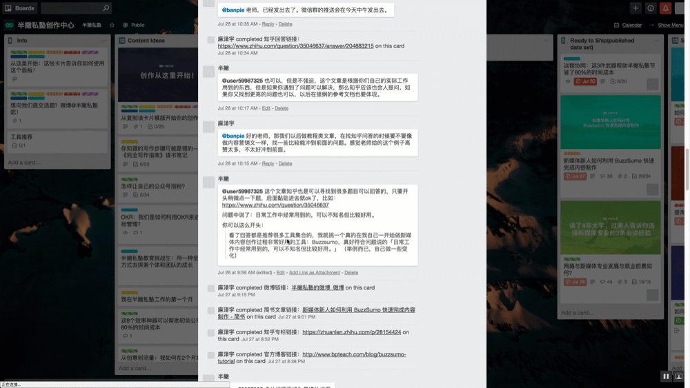Screen dimensions: 690x388
Task: Open the Calendar view
Action: pyautogui.click(x=628, y=25)
